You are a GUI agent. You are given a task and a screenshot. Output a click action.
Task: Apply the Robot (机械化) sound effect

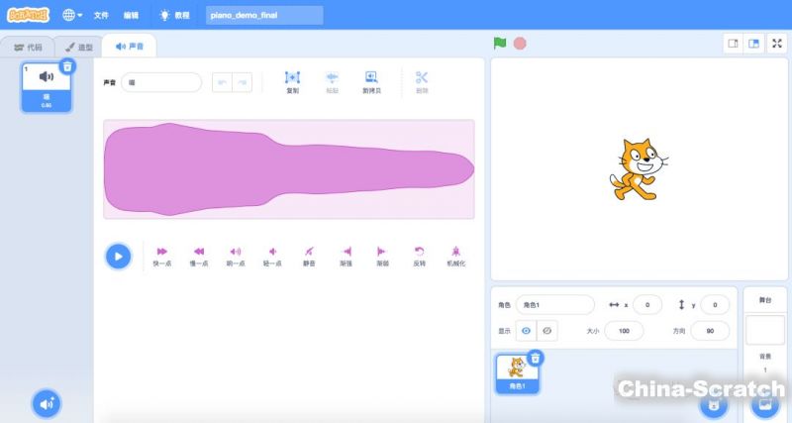pyautogui.click(x=455, y=252)
